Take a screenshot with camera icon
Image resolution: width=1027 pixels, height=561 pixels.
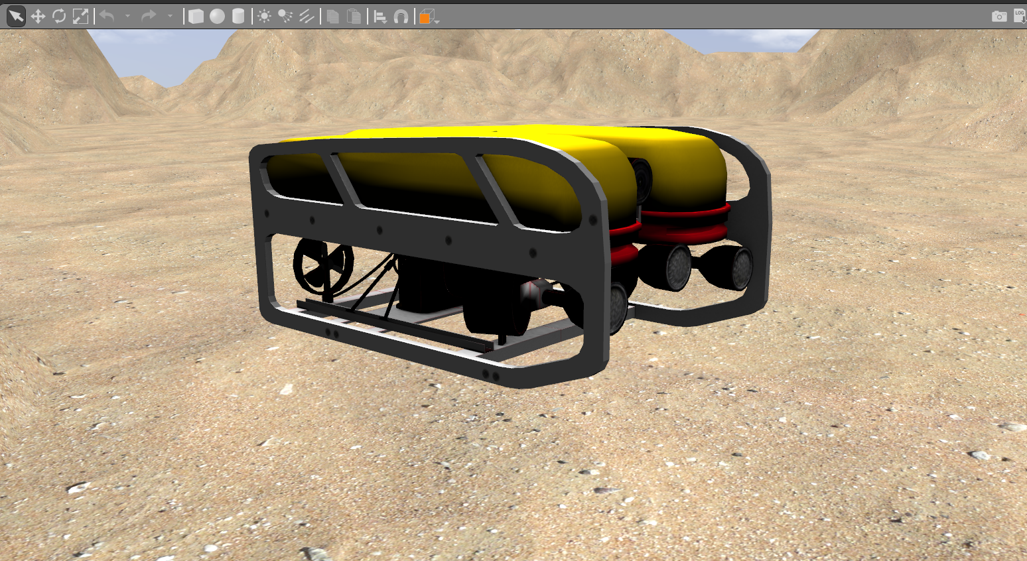click(998, 16)
